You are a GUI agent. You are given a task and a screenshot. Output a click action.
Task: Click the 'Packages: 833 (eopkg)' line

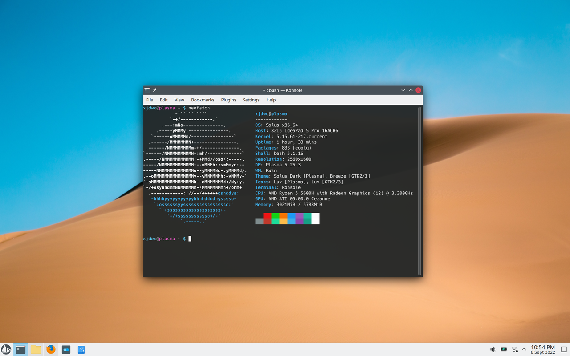point(283,148)
